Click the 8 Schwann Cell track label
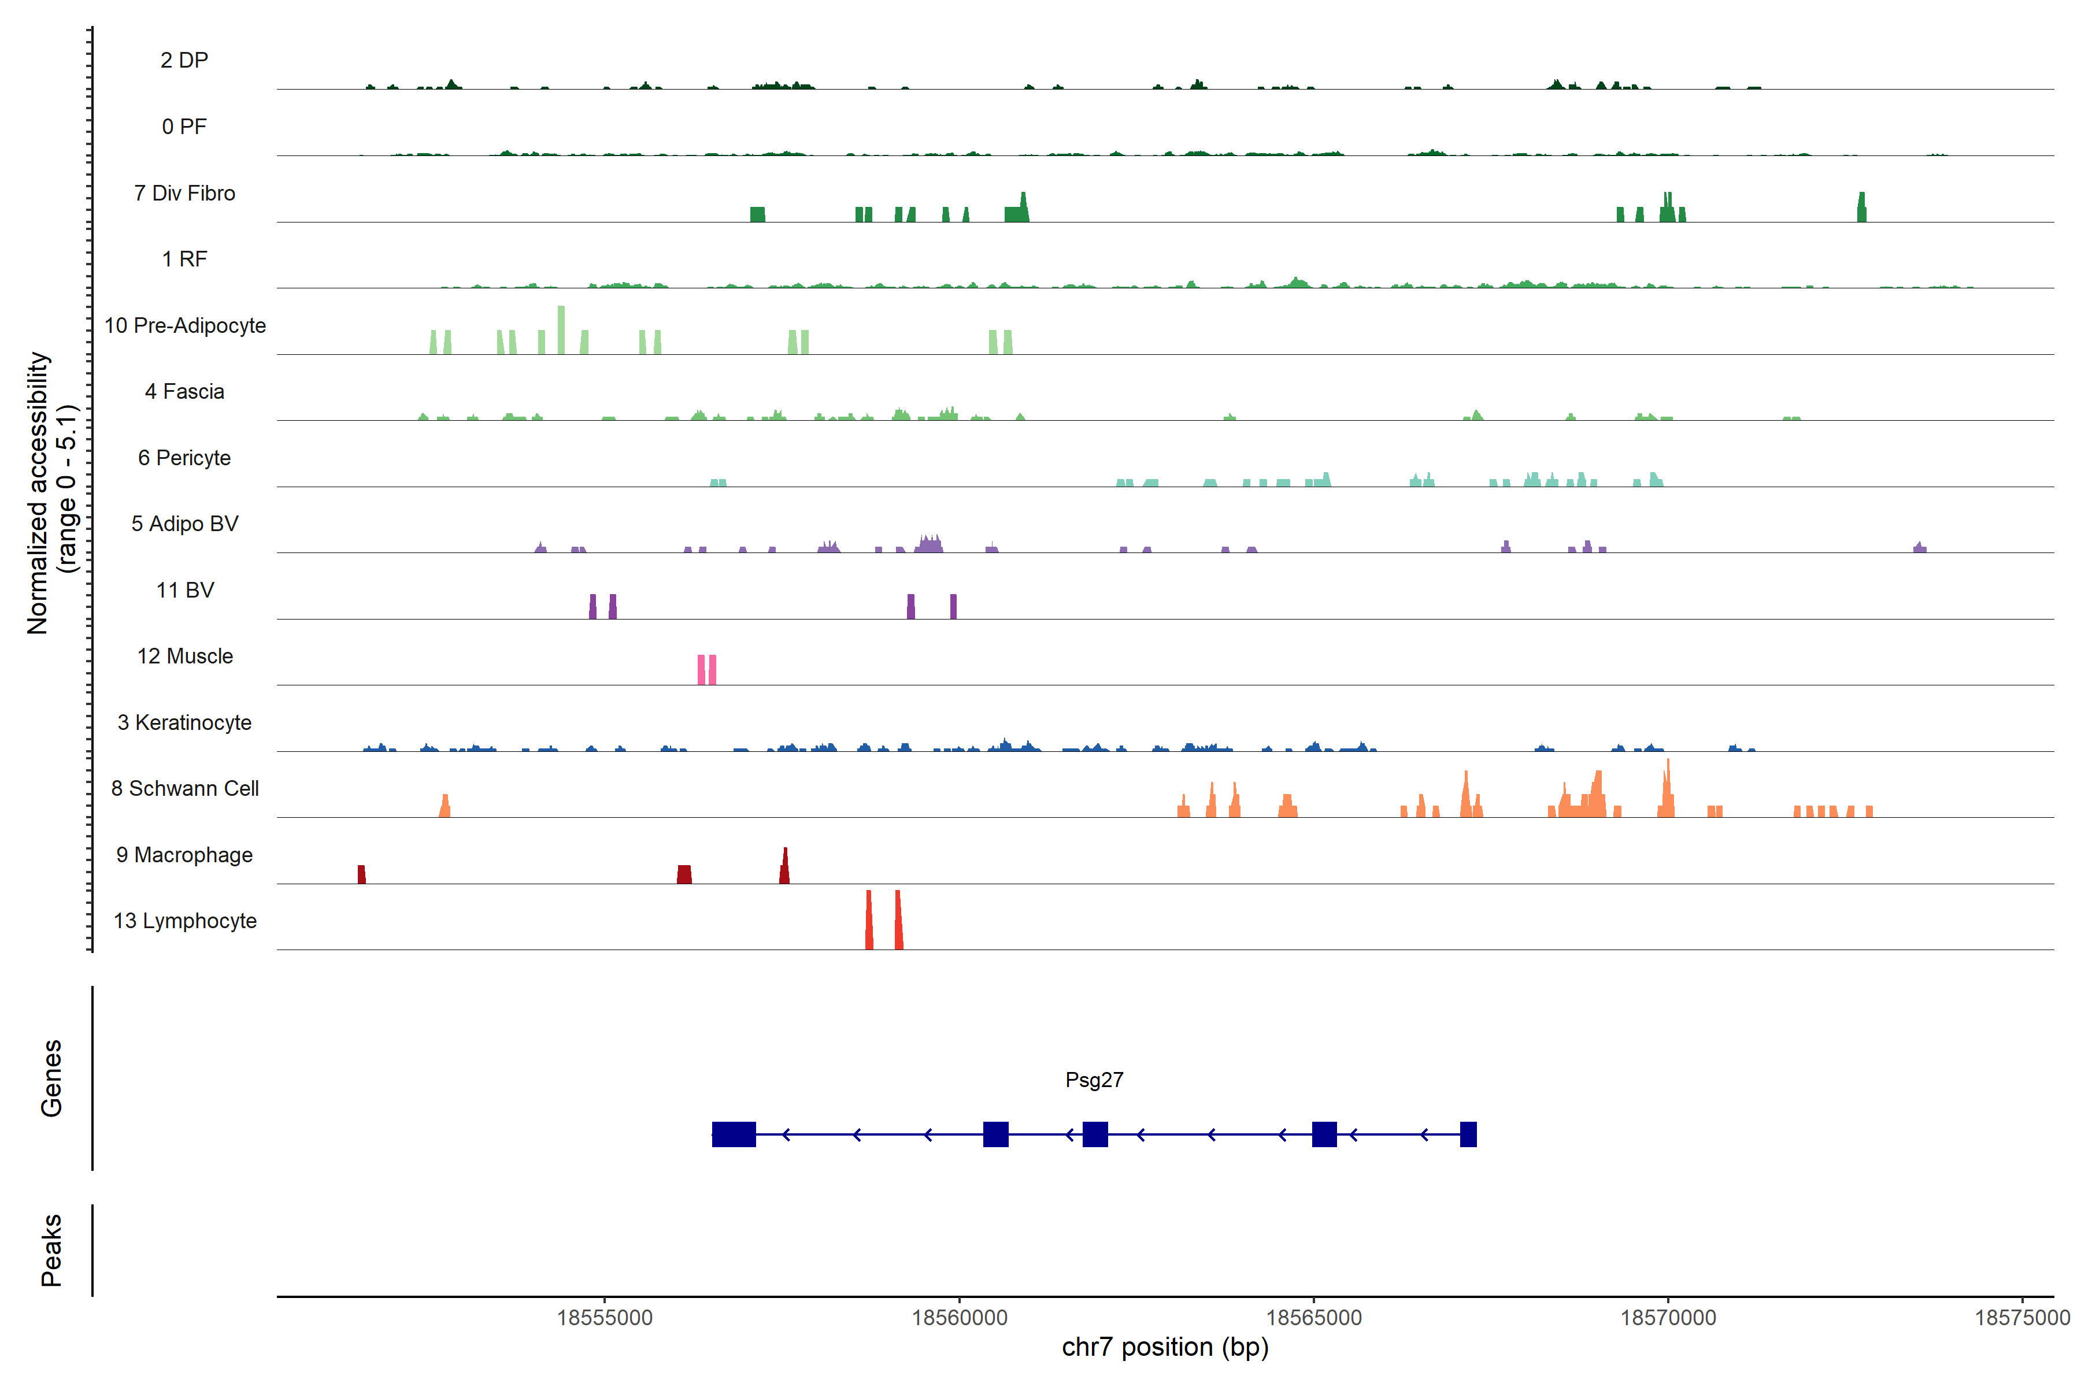This screenshot has width=2081, height=1387. [185, 788]
